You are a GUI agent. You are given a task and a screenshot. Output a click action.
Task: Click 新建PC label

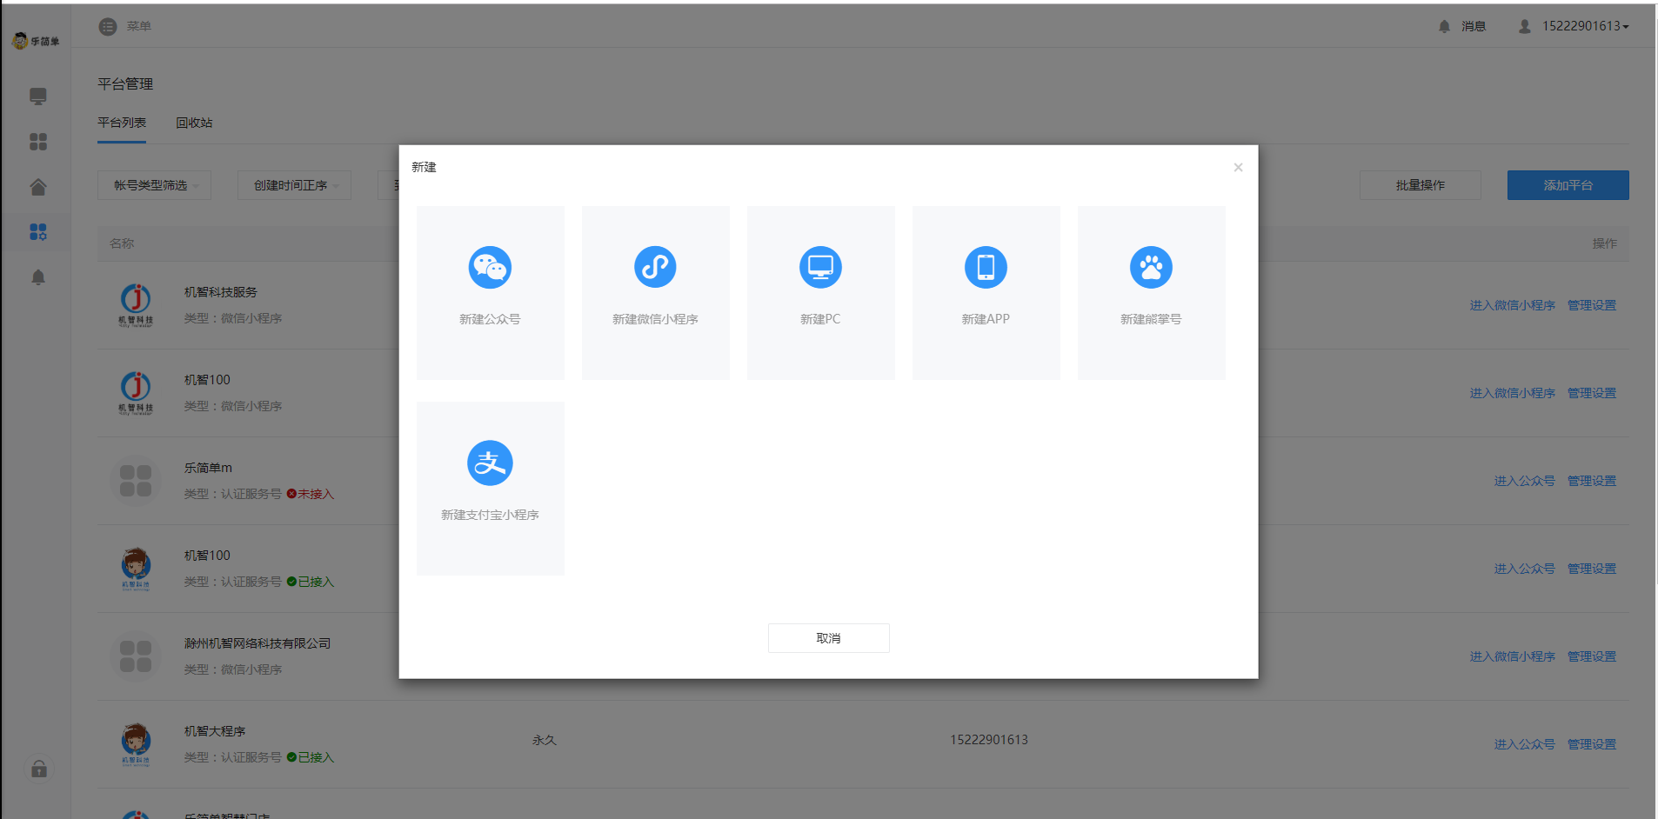(x=820, y=319)
